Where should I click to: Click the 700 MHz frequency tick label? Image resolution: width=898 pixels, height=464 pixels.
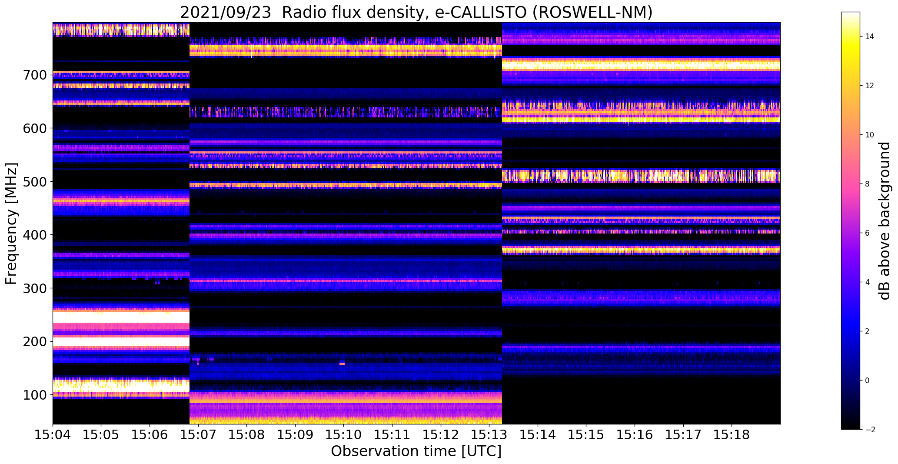36,75
